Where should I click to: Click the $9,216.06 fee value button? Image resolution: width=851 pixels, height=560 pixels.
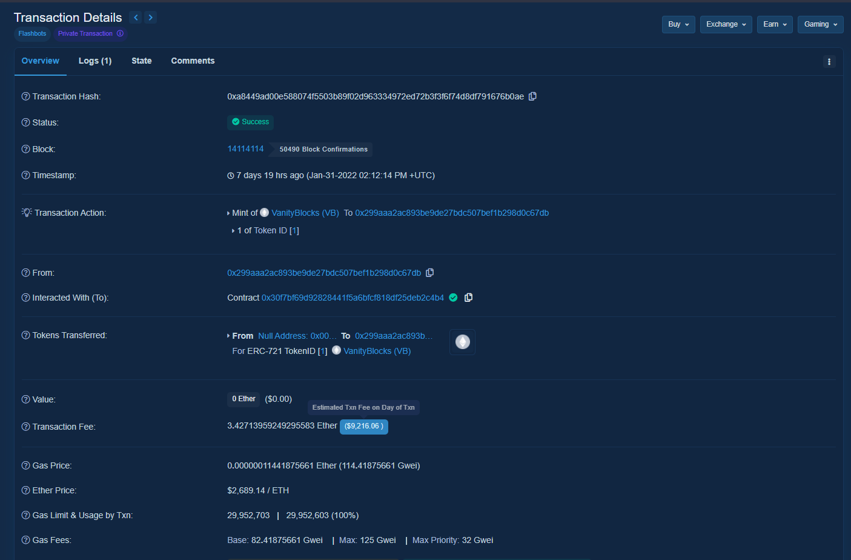[x=364, y=426]
